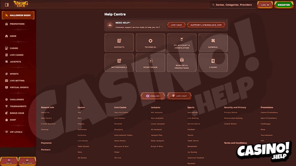Select My Account & Verification tile

(x=182, y=42)
